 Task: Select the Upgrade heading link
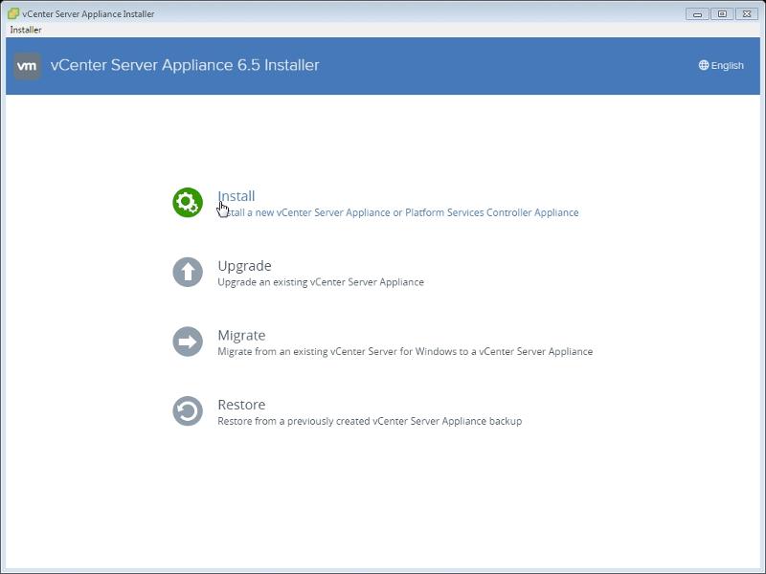coord(244,266)
